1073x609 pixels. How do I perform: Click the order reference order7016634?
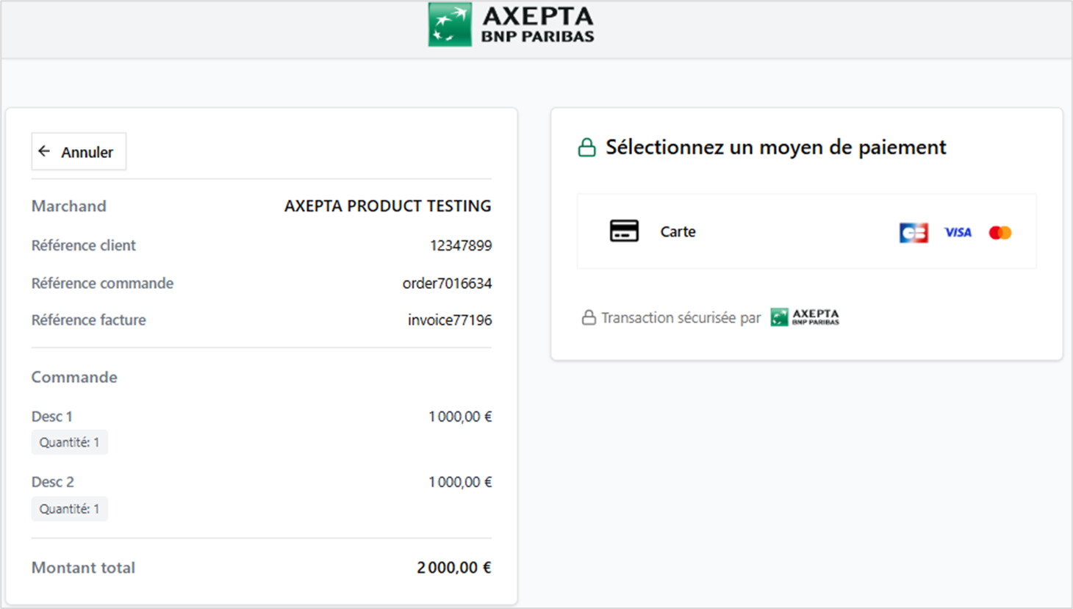coord(447,284)
